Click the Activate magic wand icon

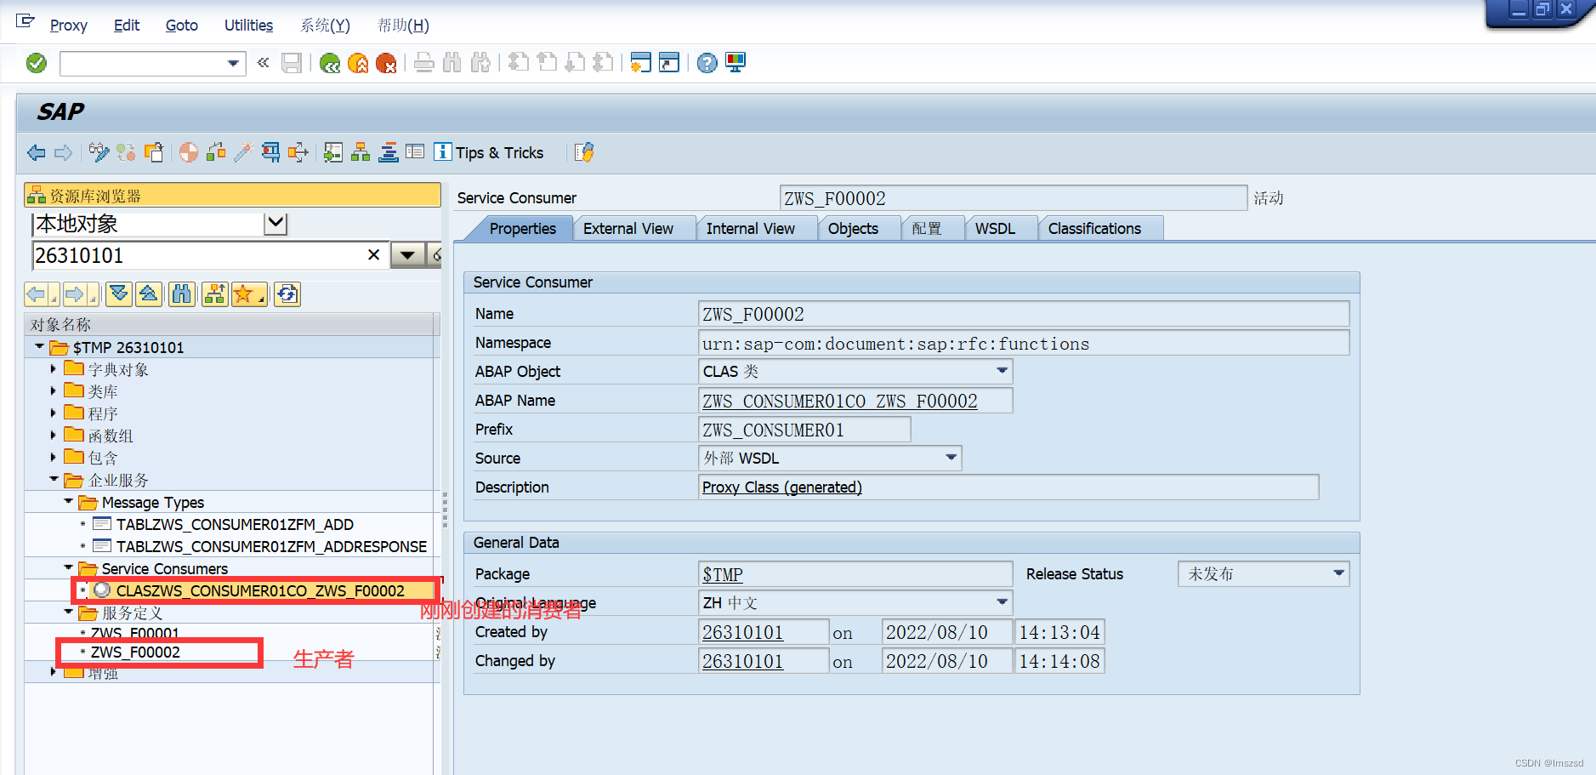click(243, 152)
